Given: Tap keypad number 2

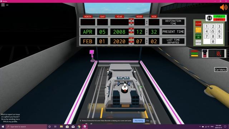Looking at the screenshot, I should pos(213,26).
